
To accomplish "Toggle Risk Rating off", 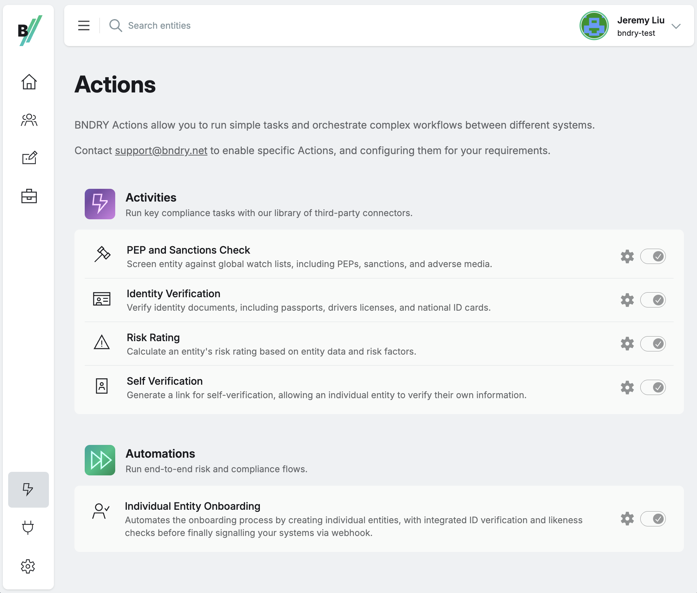I will 653,343.
